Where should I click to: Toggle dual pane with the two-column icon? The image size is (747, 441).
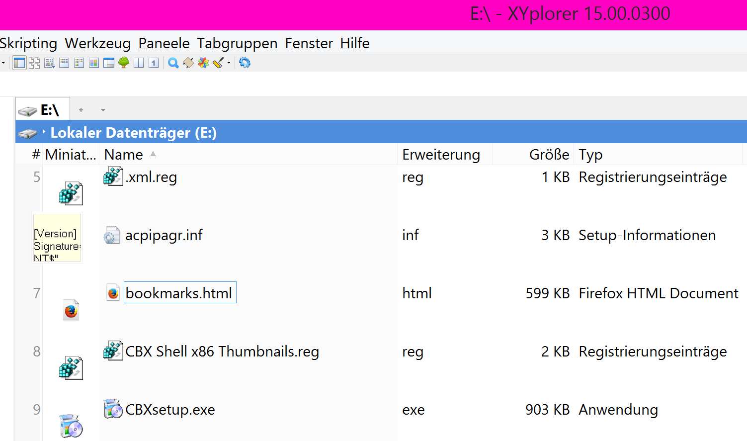[139, 63]
